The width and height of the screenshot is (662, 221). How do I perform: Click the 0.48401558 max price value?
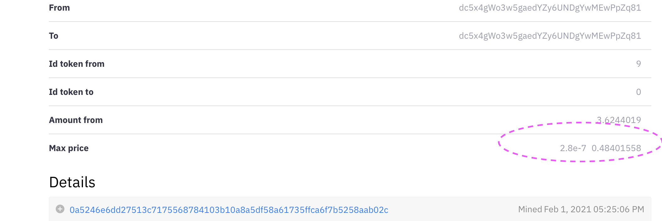pos(616,148)
